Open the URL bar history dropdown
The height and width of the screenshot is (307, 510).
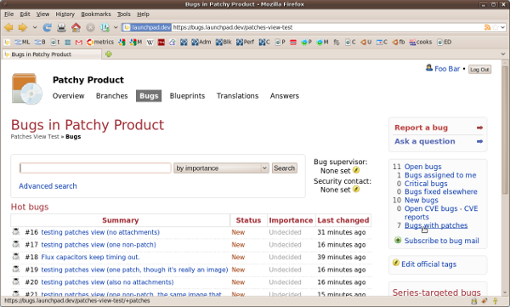point(503,27)
